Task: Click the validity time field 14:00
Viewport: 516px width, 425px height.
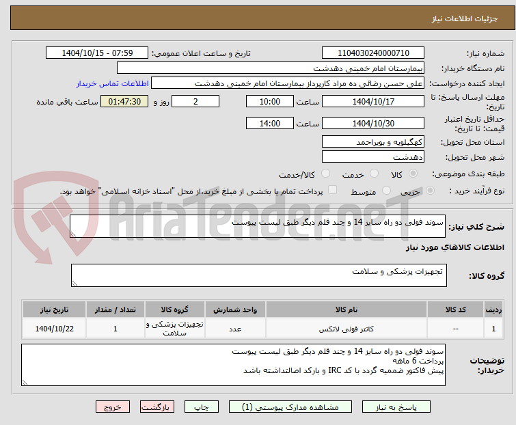Action: coord(269,124)
